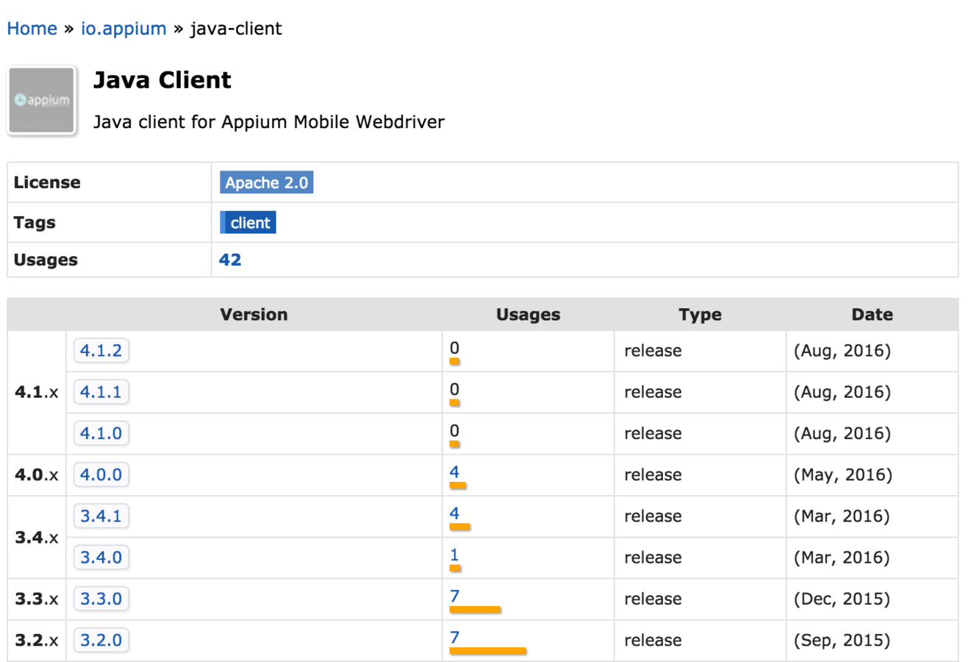Open the io.appium breadcrumb link
971x662 pixels.
[123, 29]
